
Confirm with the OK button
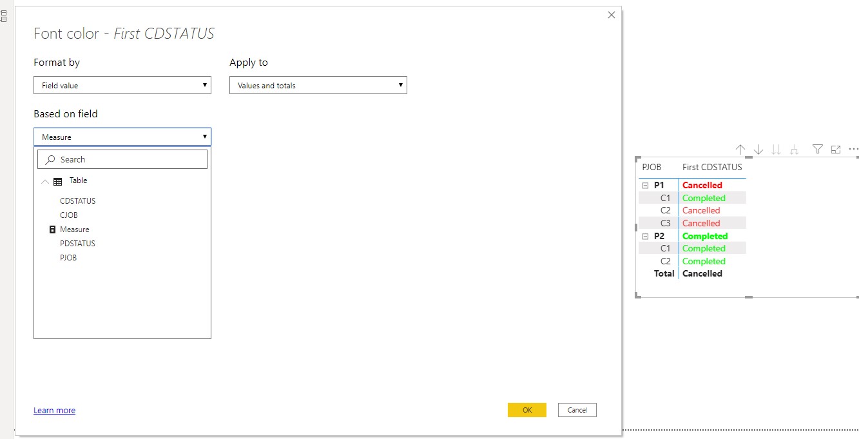(x=527, y=410)
